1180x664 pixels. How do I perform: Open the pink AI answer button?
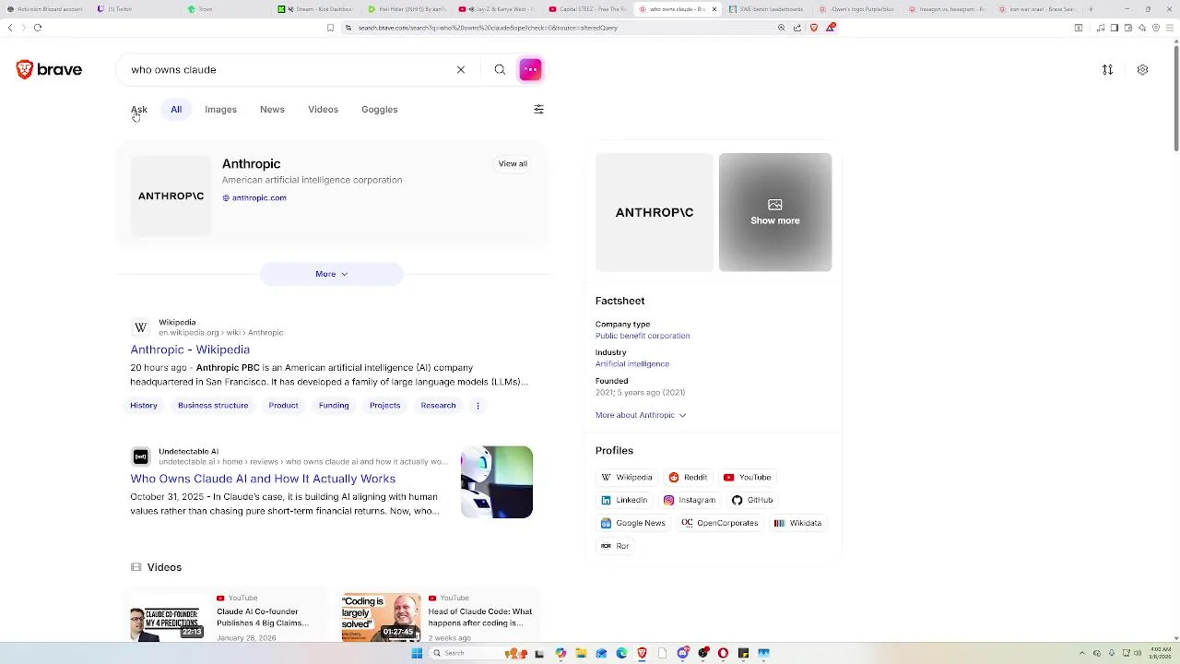click(x=530, y=69)
